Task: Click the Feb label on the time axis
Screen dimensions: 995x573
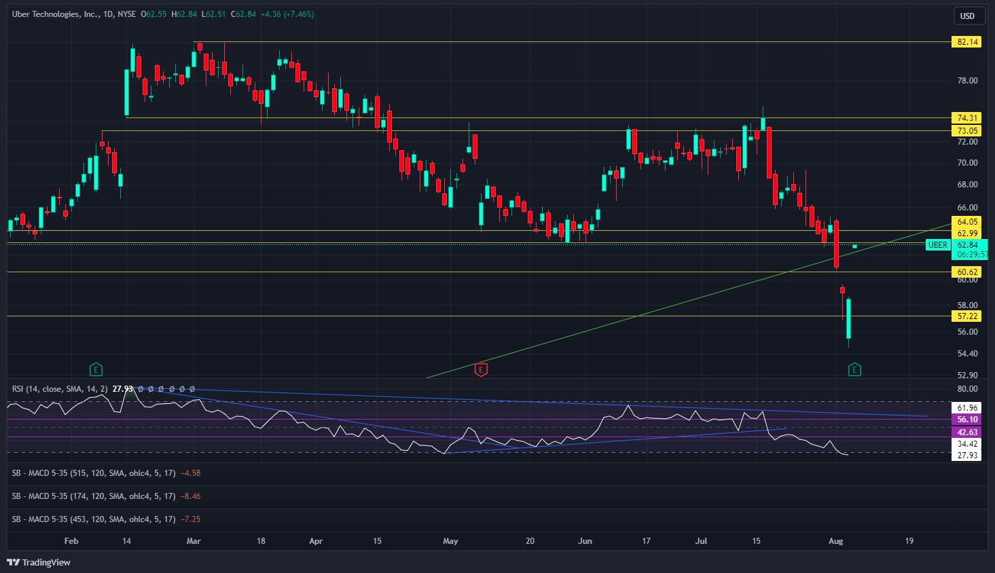Action: click(71, 541)
